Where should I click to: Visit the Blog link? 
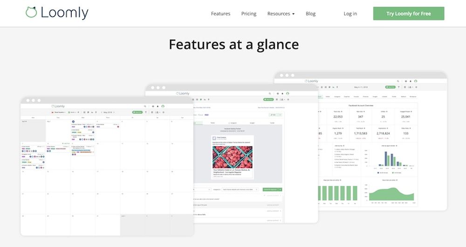pos(310,13)
